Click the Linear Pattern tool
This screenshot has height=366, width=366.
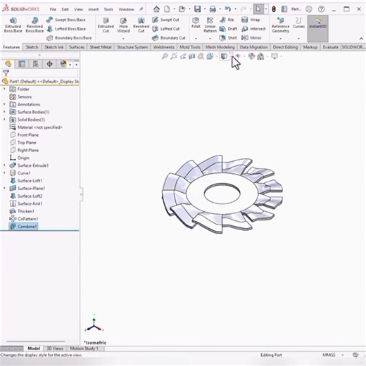(210, 25)
